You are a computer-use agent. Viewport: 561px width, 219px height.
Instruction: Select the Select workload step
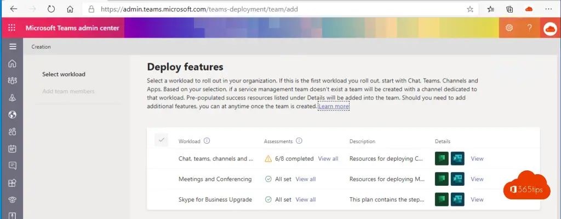tap(64, 74)
